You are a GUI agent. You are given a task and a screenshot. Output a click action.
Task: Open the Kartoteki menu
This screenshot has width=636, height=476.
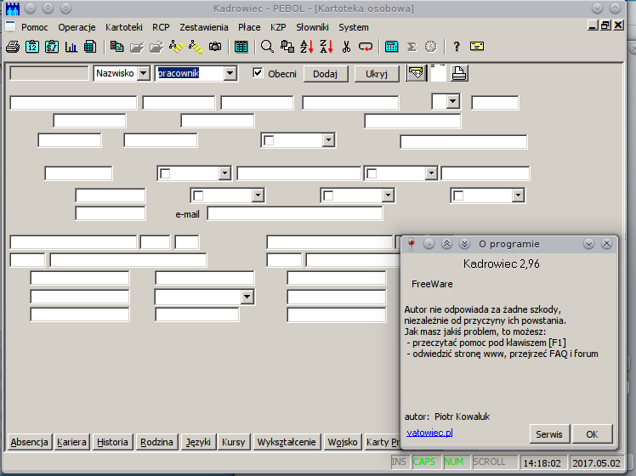(x=124, y=27)
